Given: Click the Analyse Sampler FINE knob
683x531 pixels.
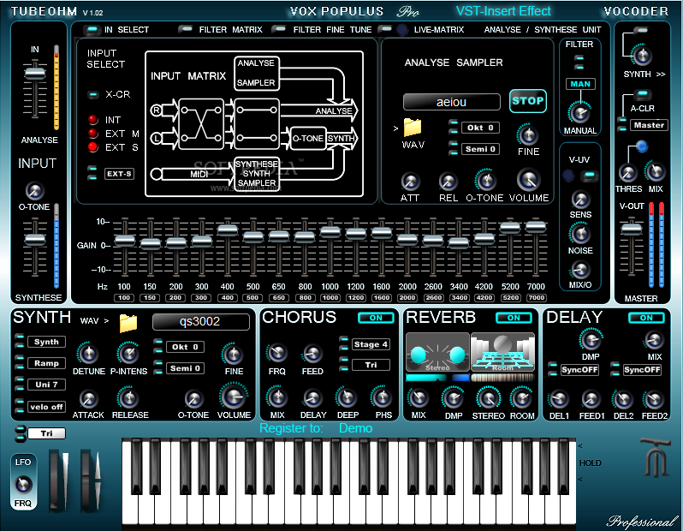Looking at the screenshot, I should [528, 135].
